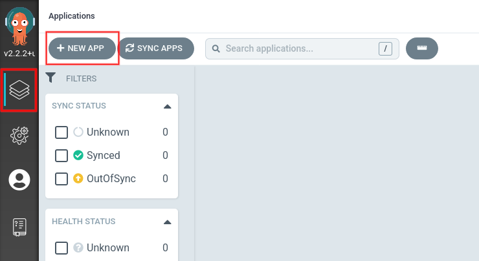Check the sync status Unknown checkbox
479x261 pixels.
(61, 132)
